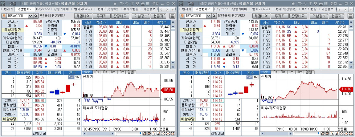
Task: Click the window-copy icon under the 3년국채 chart
Action: (x=145, y=133)
